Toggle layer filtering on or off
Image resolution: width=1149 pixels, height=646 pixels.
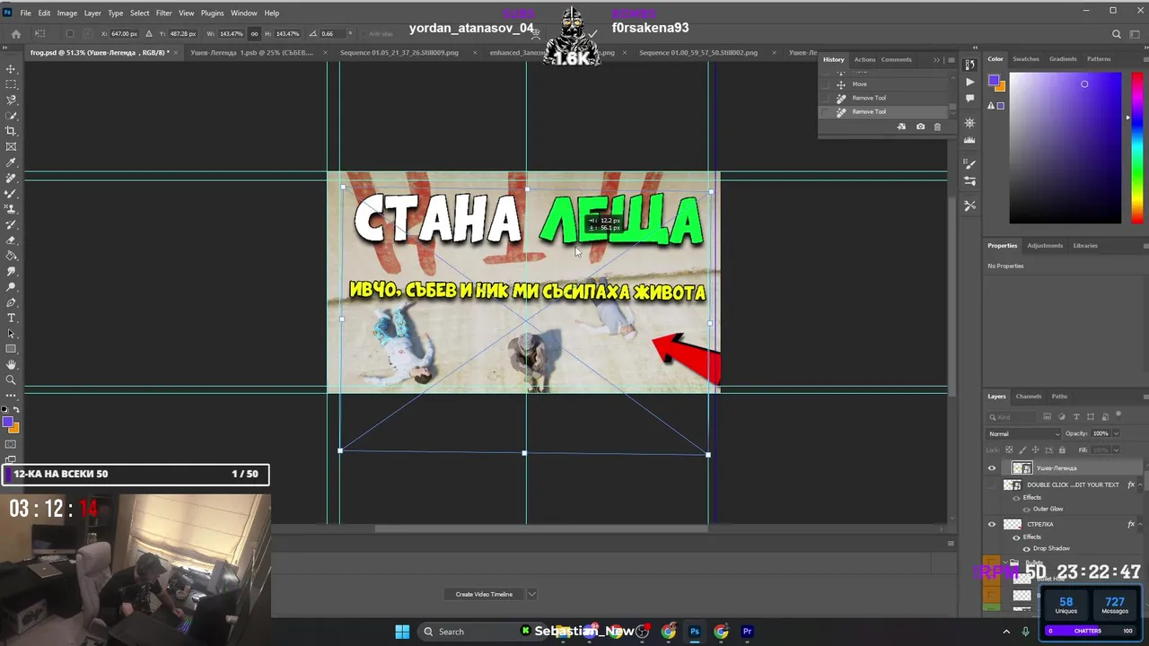tap(1118, 416)
